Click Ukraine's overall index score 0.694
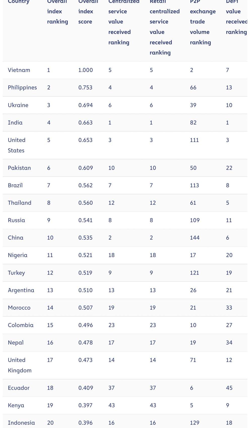Screen dimensions: 251x428 point(85,105)
